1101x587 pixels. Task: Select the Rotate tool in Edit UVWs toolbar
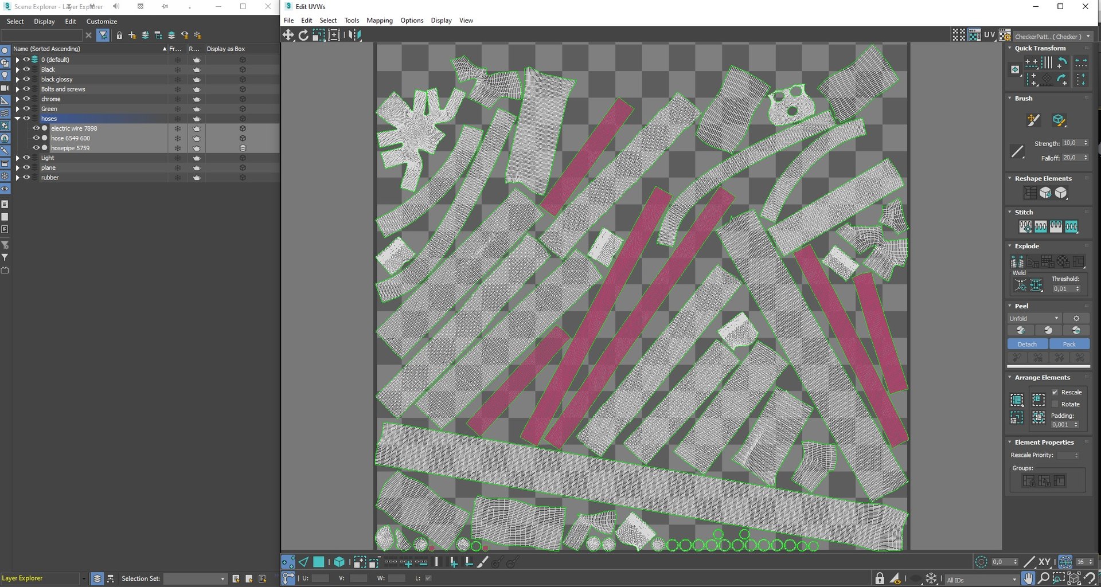coord(303,35)
